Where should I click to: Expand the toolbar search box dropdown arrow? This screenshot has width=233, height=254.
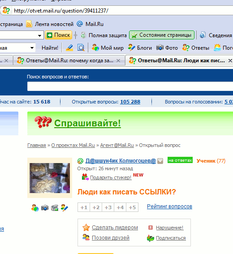39,35
